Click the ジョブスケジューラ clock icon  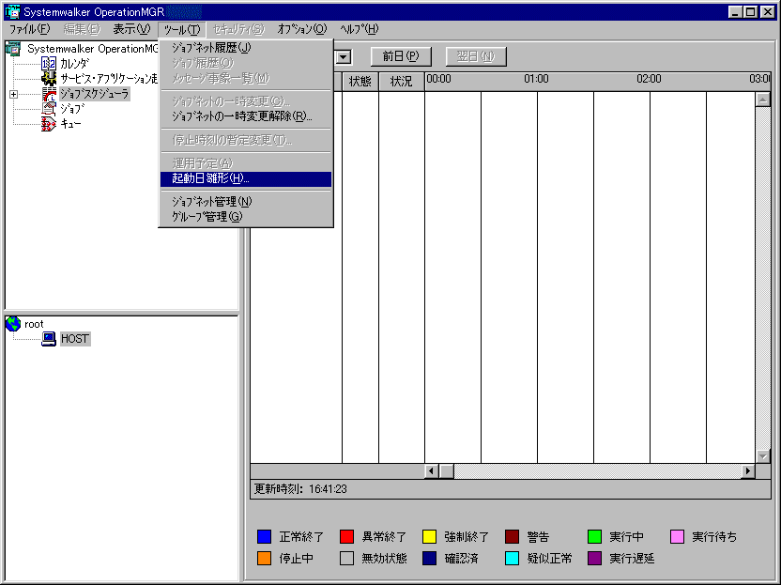coord(48,94)
